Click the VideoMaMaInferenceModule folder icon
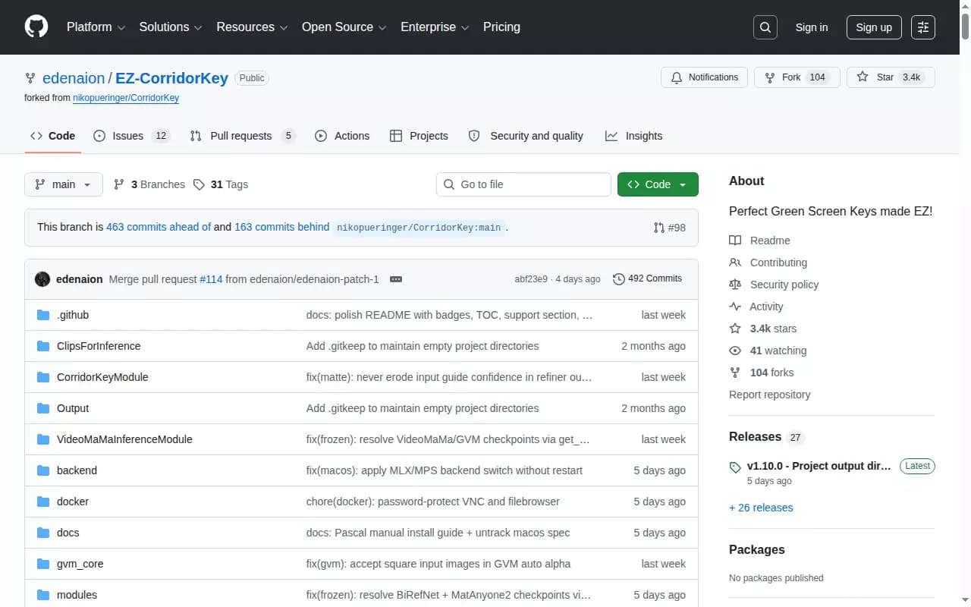 (43, 439)
